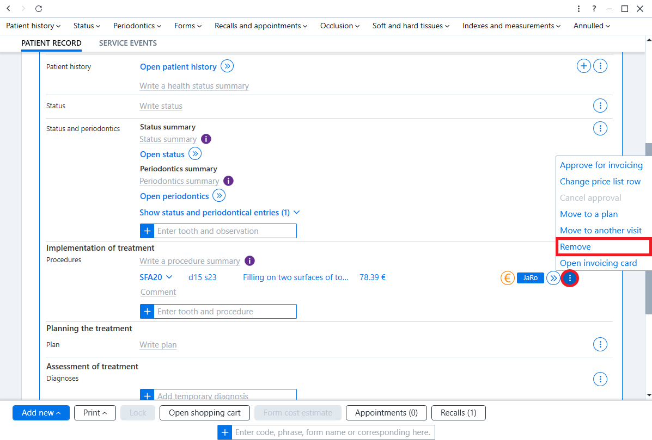
Task: Click the Open status link
Action: click(162, 154)
